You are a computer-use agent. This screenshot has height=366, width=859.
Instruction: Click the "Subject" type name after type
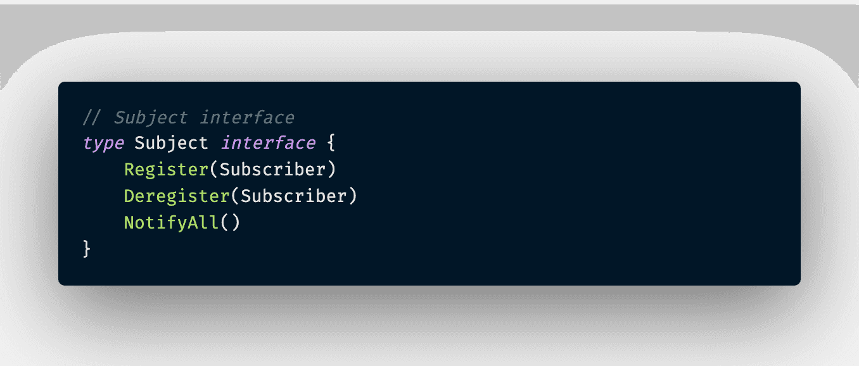point(171,144)
